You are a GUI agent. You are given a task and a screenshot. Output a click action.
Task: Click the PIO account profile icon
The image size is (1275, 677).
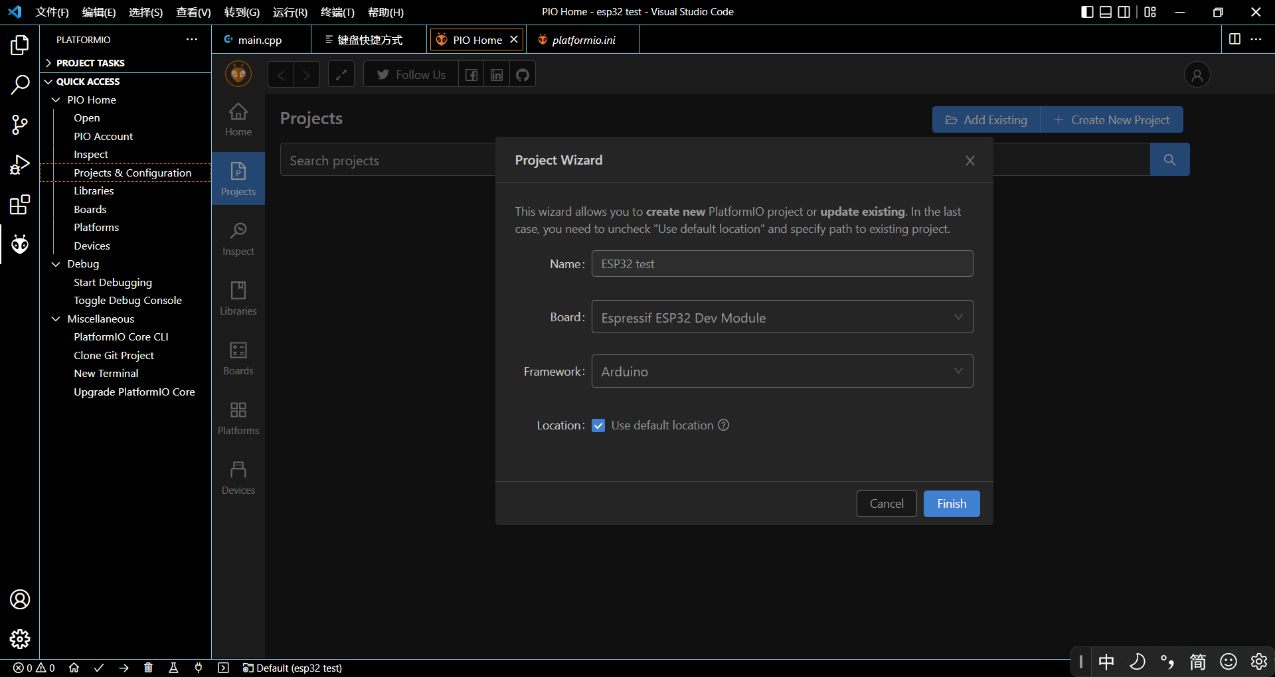click(1197, 75)
